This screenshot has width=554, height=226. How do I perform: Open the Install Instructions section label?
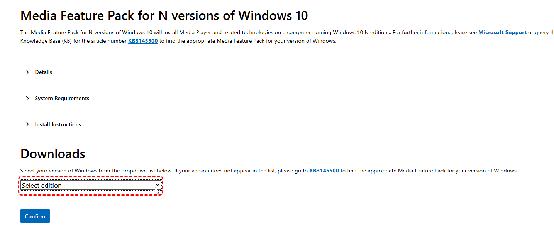tap(58, 124)
